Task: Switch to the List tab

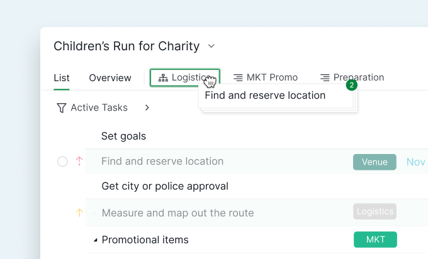Action: 62,78
